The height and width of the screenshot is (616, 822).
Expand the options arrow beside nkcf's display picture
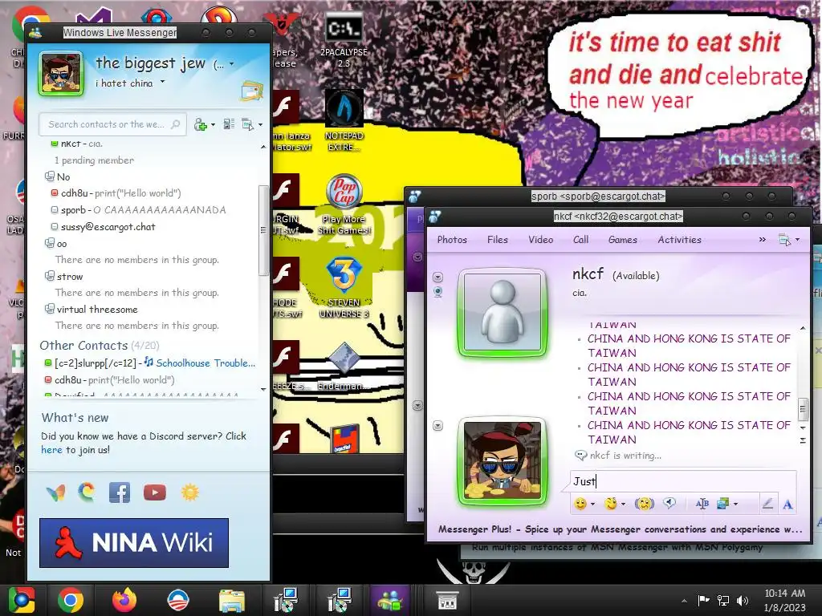click(x=437, y=277)
